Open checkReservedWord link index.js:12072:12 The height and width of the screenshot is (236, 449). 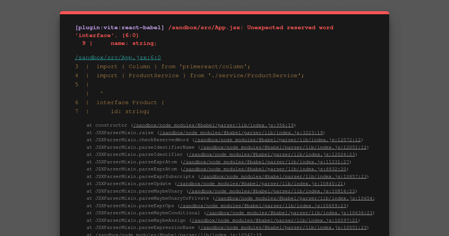278,140
